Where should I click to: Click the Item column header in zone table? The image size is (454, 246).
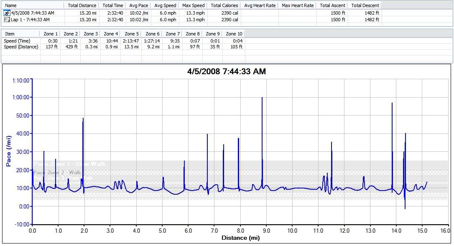click(10, 34)
